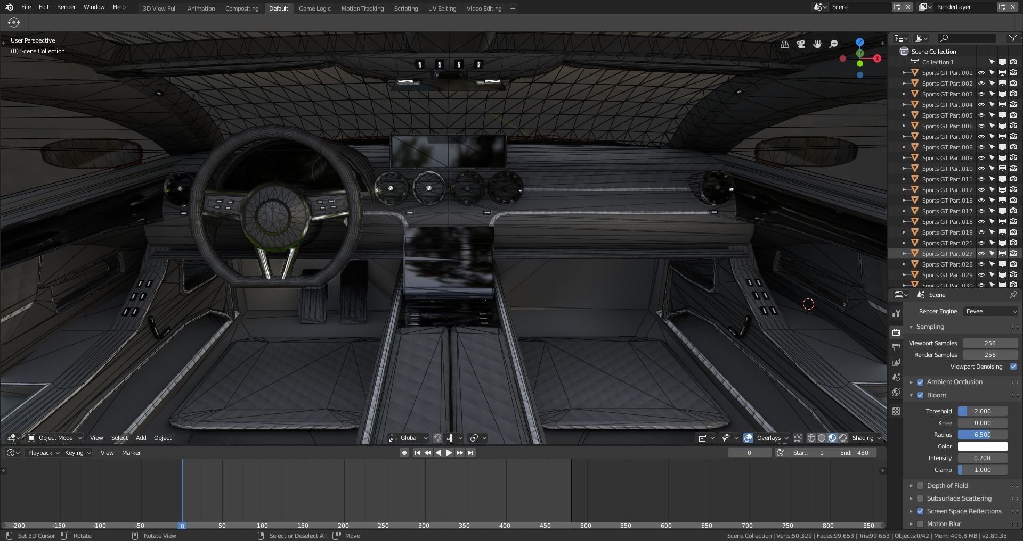The height and width of the screenshot is (541, 1023).
Task: Switch to solid viewport shading
Action: [x=822, y=438]
